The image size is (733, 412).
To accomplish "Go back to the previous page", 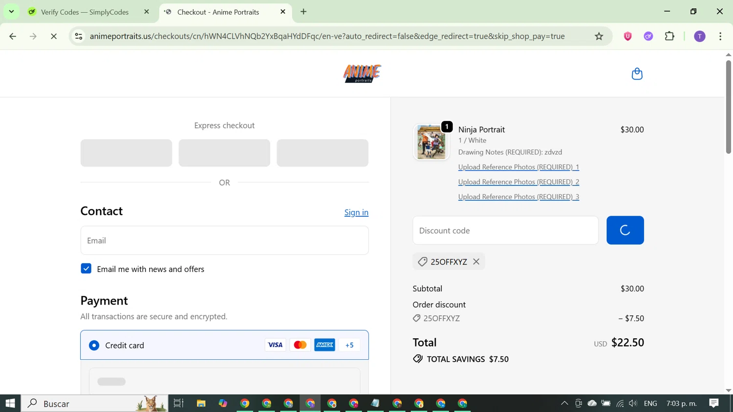I will pos(13,36).
